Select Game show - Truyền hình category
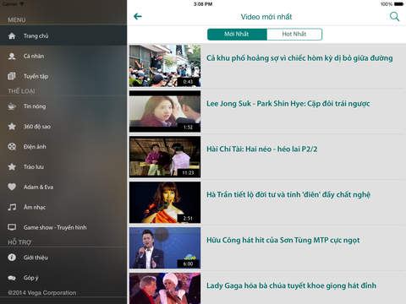Screen dimensions: 406x304 tap(63, 227)
